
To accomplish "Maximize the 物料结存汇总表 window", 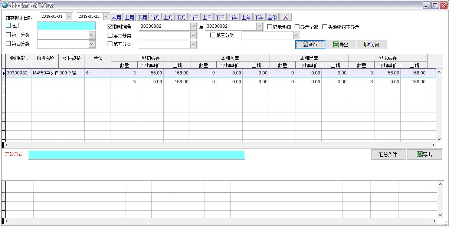I will [435, 5].
